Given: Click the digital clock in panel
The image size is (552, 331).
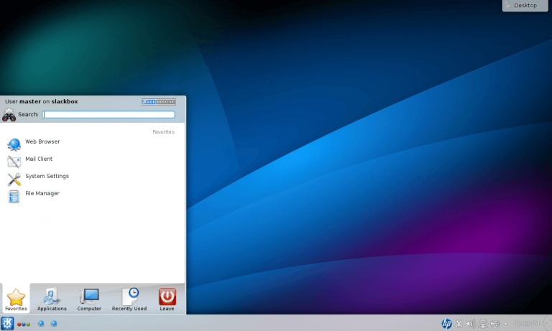Looking at the screenshot, I should tap(527, 323).
